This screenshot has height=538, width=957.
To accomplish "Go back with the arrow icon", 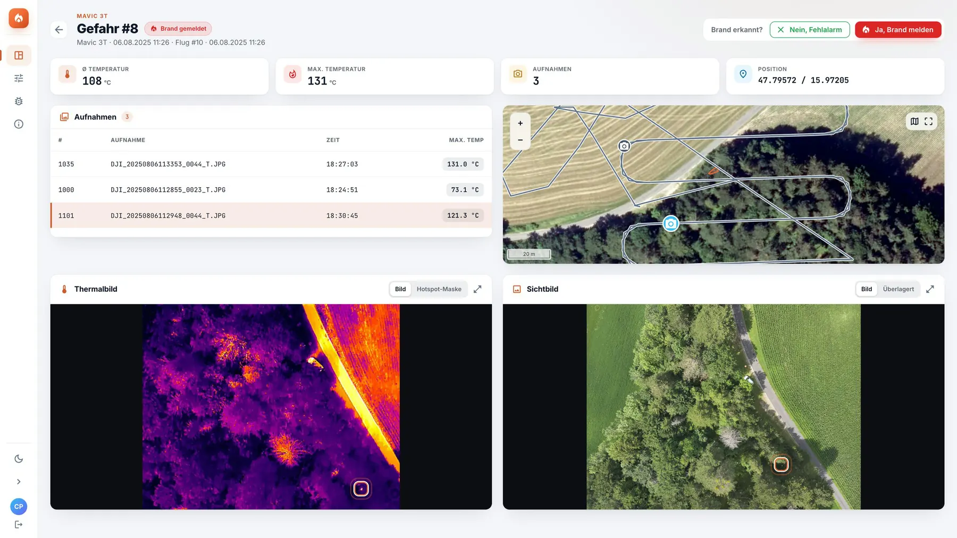I will 59,30.
